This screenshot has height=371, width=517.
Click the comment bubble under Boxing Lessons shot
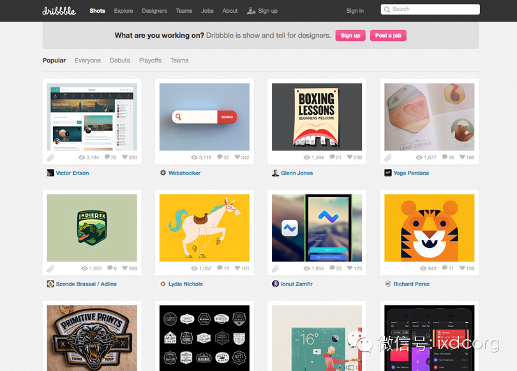click(x=331, y=157)
